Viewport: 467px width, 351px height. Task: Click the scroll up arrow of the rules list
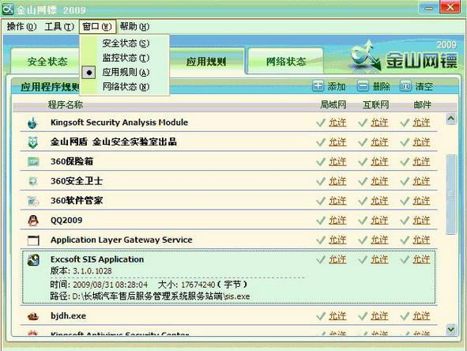[451, 119]
